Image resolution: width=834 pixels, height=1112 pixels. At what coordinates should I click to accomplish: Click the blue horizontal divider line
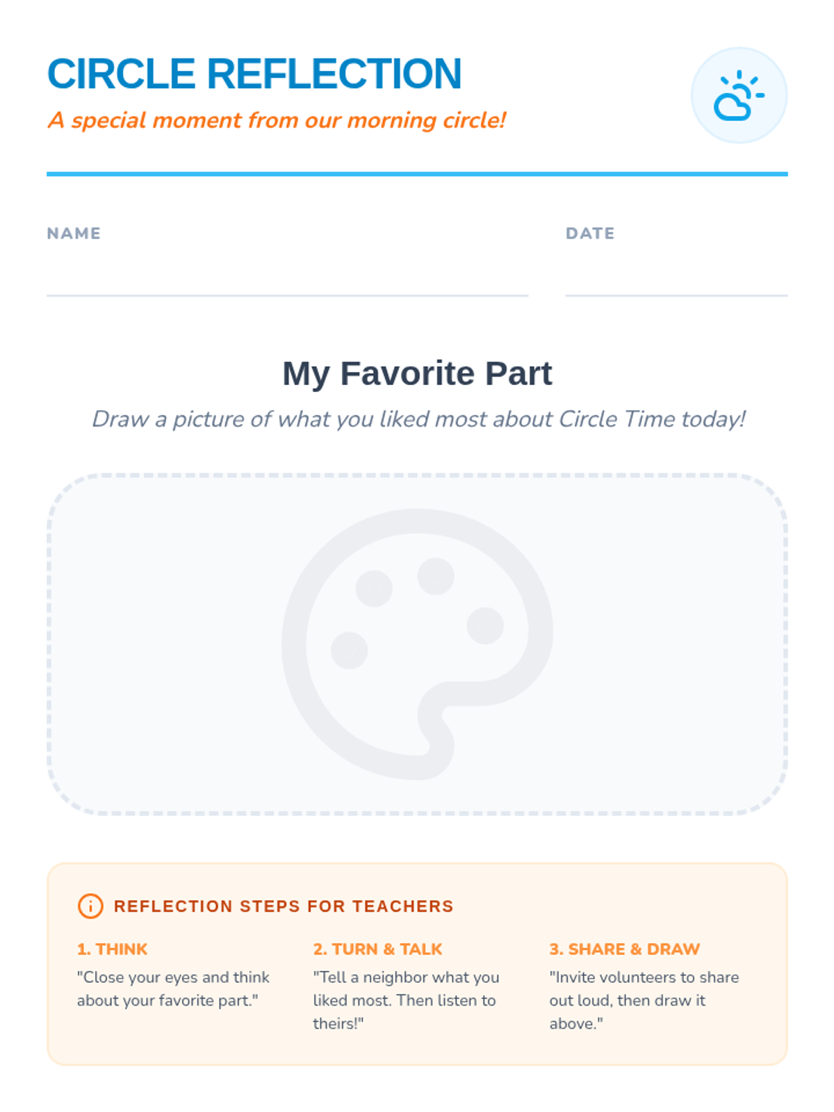(x=417, y=174)
